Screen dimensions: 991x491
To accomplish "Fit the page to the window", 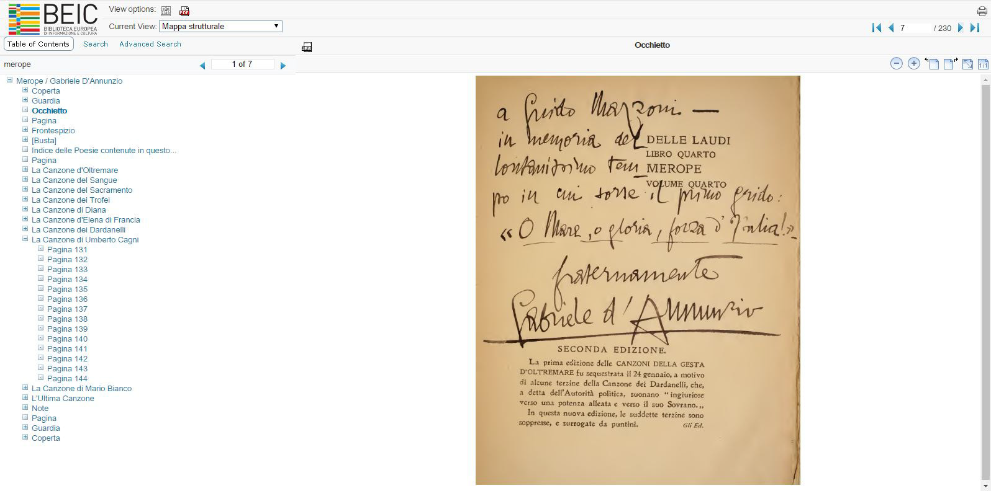I will (967, 63).
